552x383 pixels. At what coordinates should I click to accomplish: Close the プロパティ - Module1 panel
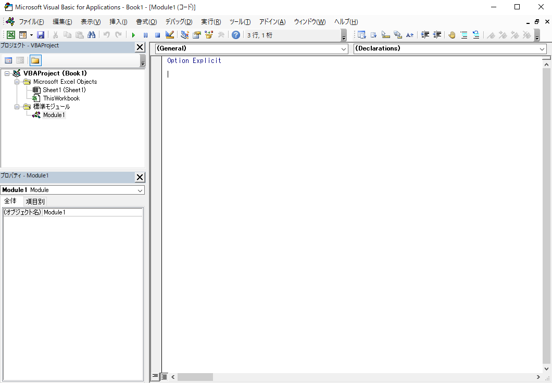(x=140, y=177)
